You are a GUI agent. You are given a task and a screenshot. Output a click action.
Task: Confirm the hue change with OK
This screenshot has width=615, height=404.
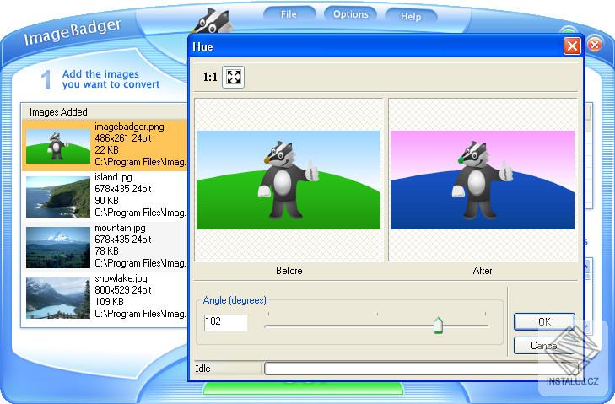coord(544,321)
